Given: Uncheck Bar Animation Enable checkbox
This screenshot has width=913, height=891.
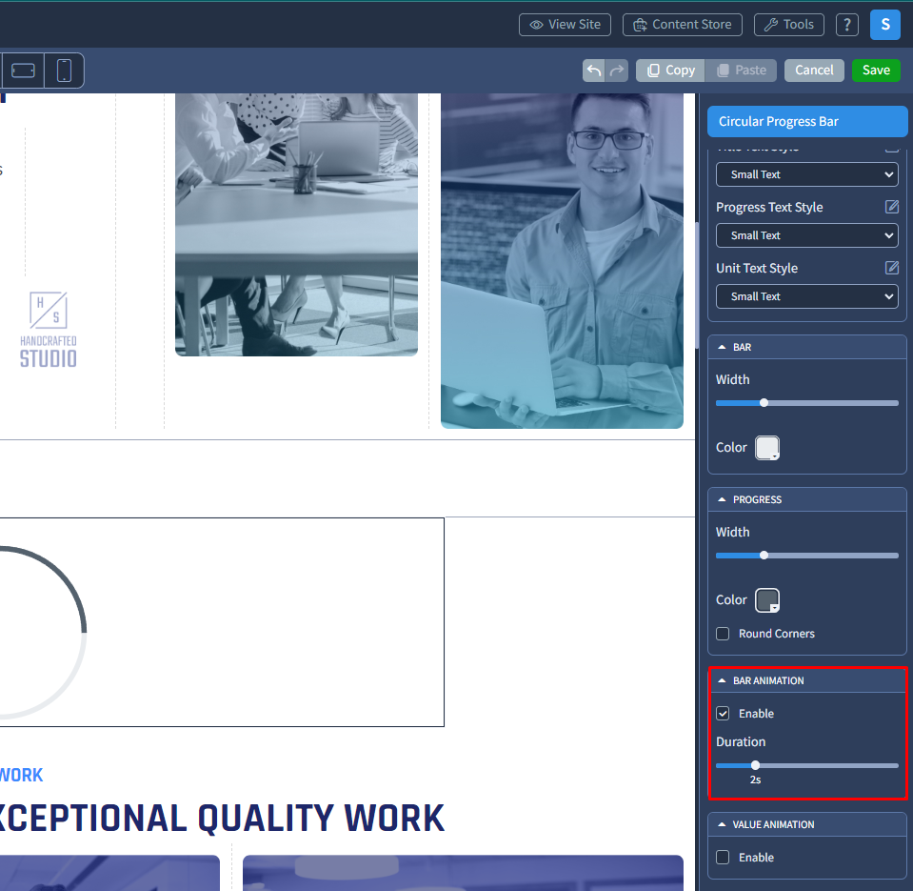Looking at the screenshot, I should point(722,713).
